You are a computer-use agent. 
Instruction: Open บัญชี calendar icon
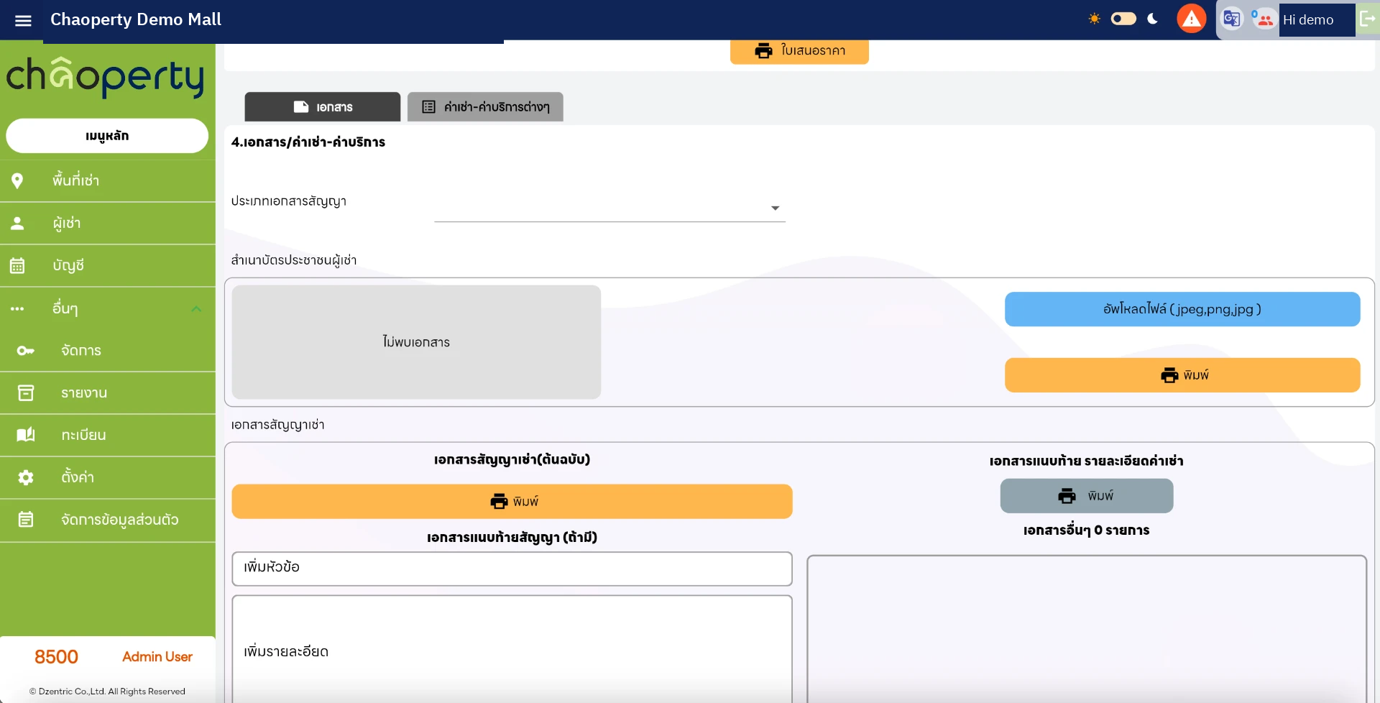pos(17,265)
